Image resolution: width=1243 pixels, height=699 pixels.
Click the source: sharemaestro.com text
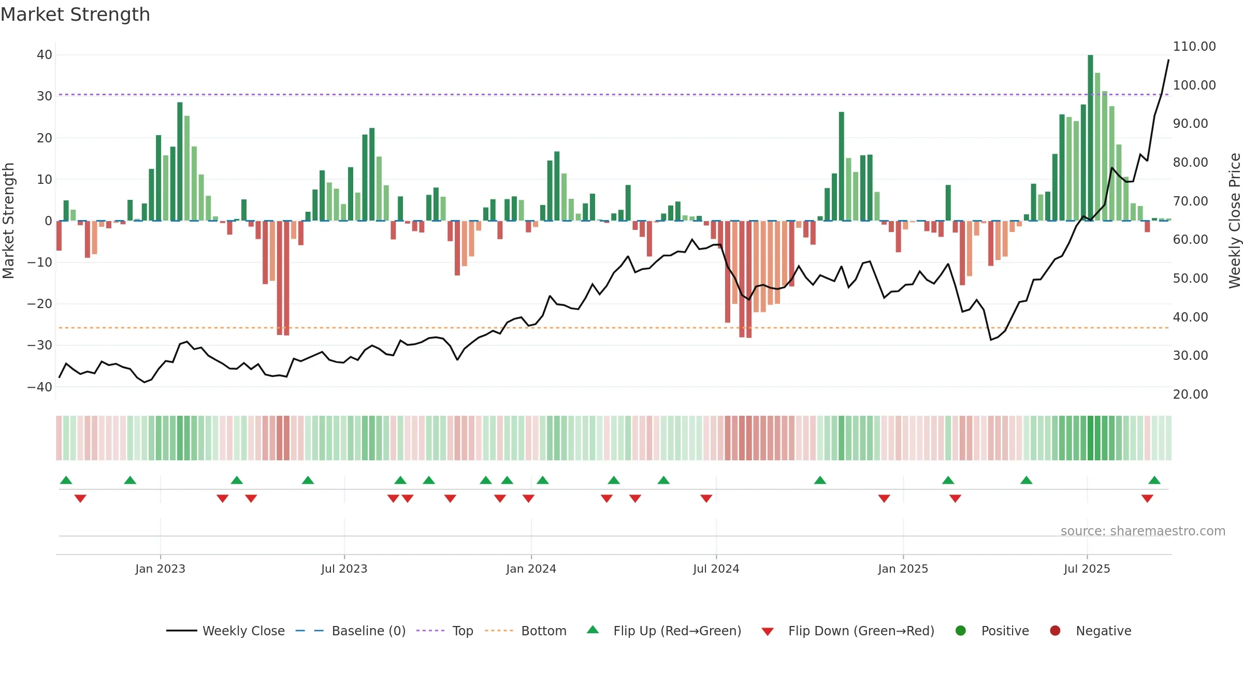[x=1143, y=531]
